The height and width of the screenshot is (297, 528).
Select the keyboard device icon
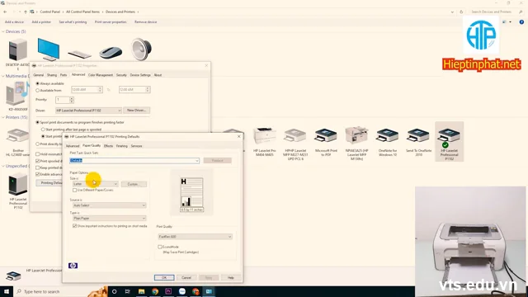click(79, 54)
